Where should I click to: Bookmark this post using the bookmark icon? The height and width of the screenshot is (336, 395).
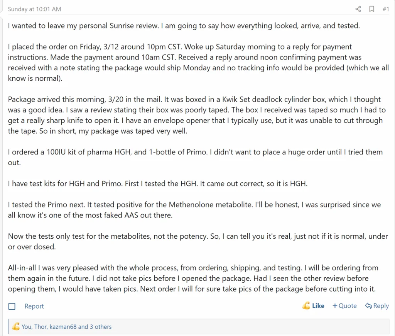pos(371,9)
